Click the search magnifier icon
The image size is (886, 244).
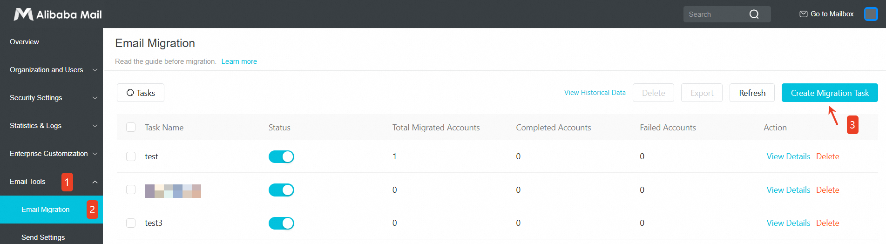click(754, 14)
